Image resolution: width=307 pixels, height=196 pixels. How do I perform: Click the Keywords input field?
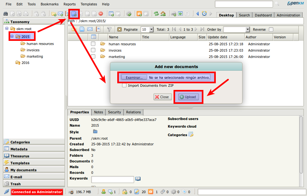pyautogui.click(x=113, y=180)
